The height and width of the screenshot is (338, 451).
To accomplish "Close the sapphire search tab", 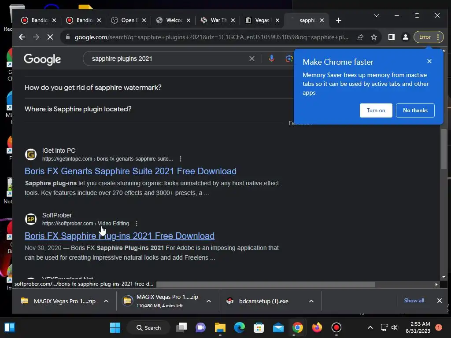I will coord(322,20).
